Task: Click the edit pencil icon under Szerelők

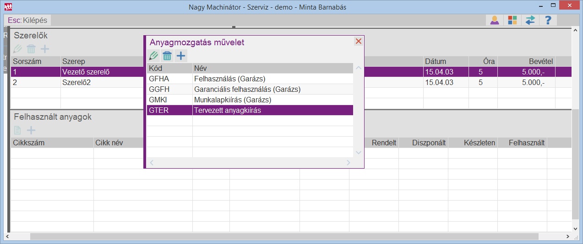Action: pos(17,49)
